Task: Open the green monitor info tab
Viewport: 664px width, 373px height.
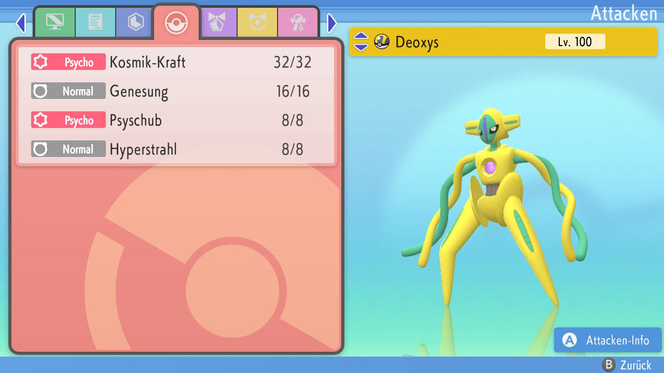Action: pyautogui.click(x=55, y=22)
